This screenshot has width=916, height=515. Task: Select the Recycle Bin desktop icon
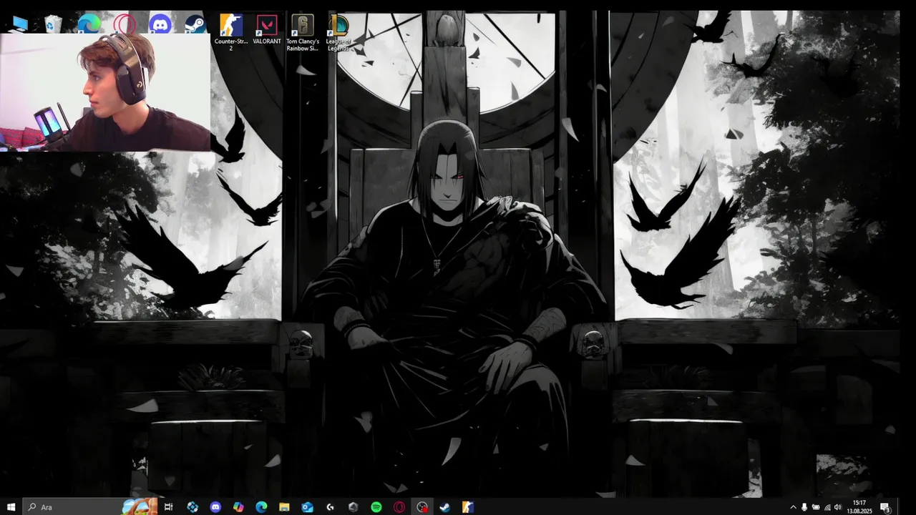point(53,24)
